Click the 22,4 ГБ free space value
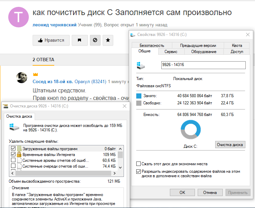255x208 pixels. click(x=227, y=103)
